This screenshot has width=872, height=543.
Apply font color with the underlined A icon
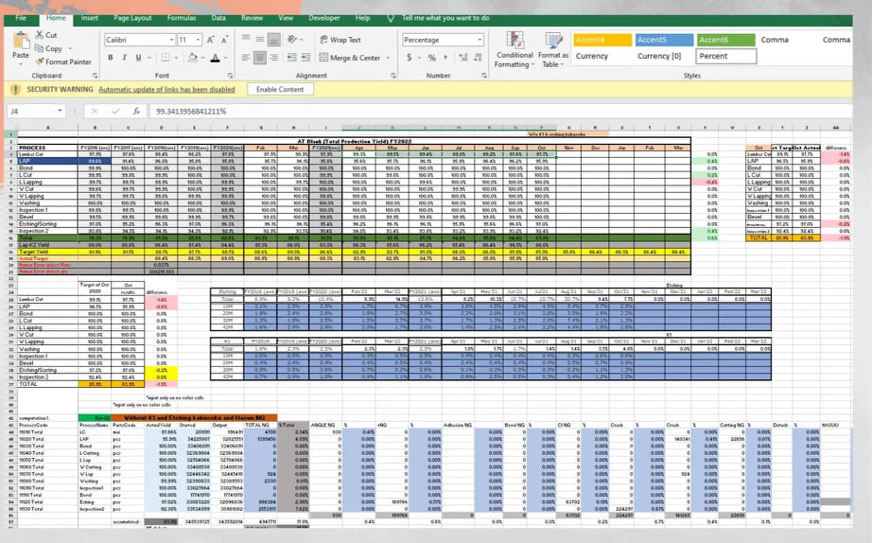tap(216, 58)
